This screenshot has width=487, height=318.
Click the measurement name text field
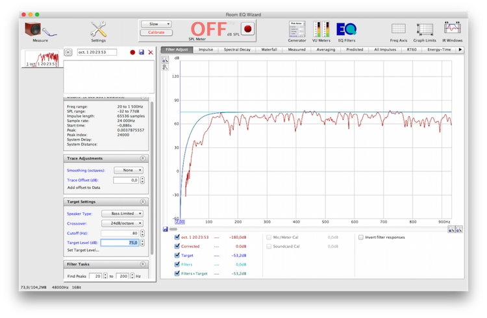click(97, 52)
